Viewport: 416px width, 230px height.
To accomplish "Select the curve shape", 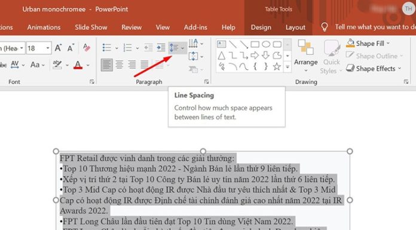I will (244, 66).
